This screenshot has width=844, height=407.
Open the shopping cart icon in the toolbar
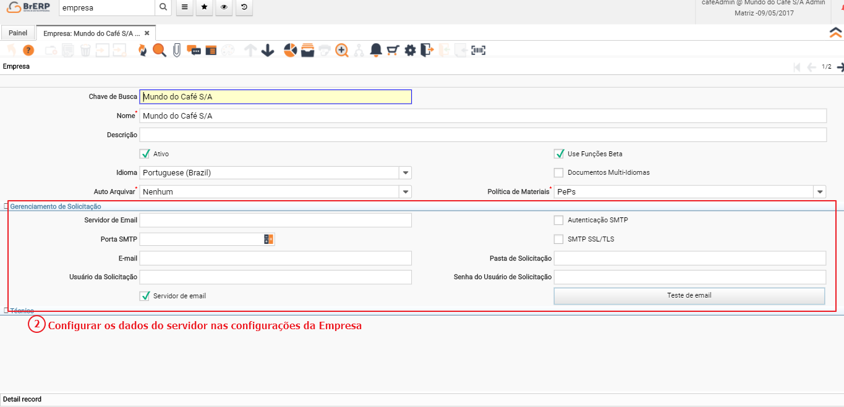coord(393,50)
